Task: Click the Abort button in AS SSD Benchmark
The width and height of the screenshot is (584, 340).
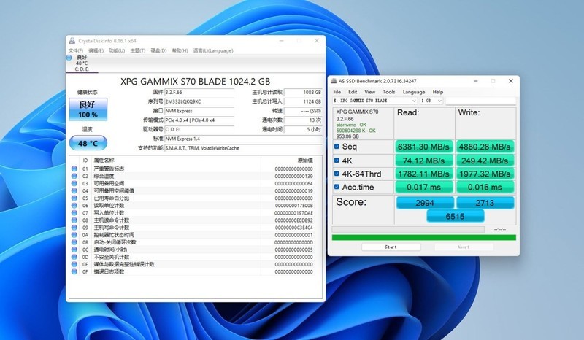Action: pos(464,247)
